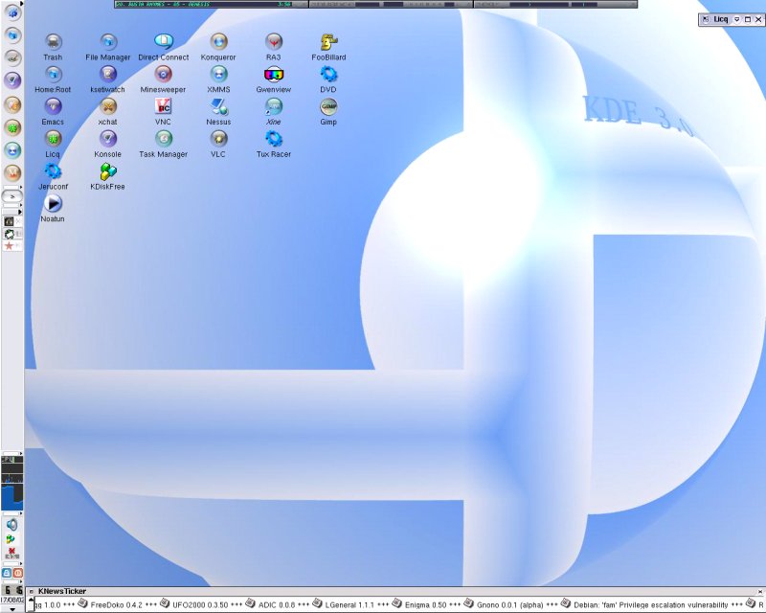The width and height of the screenshot is (766, 613).
Task: Open the CPU load monitor graph
Action: click(11, 485)
